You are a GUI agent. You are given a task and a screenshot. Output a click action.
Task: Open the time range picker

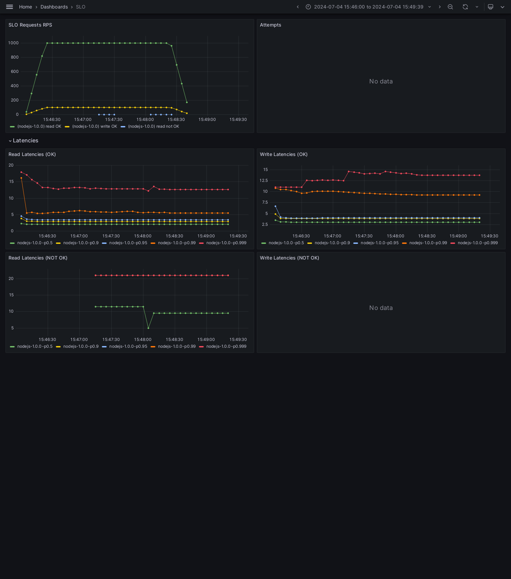pyautogui.click(x=369, y=7)
